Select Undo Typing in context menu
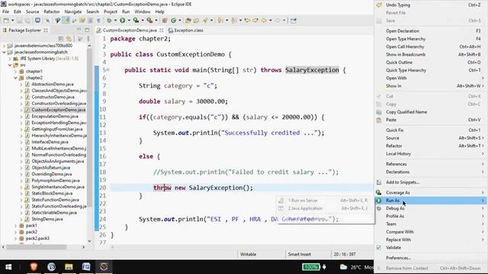The height and width of the screenshot is (274, 488). coord(431,5)
